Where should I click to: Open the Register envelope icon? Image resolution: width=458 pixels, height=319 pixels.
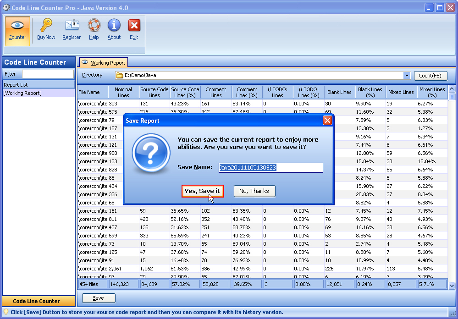72,29
